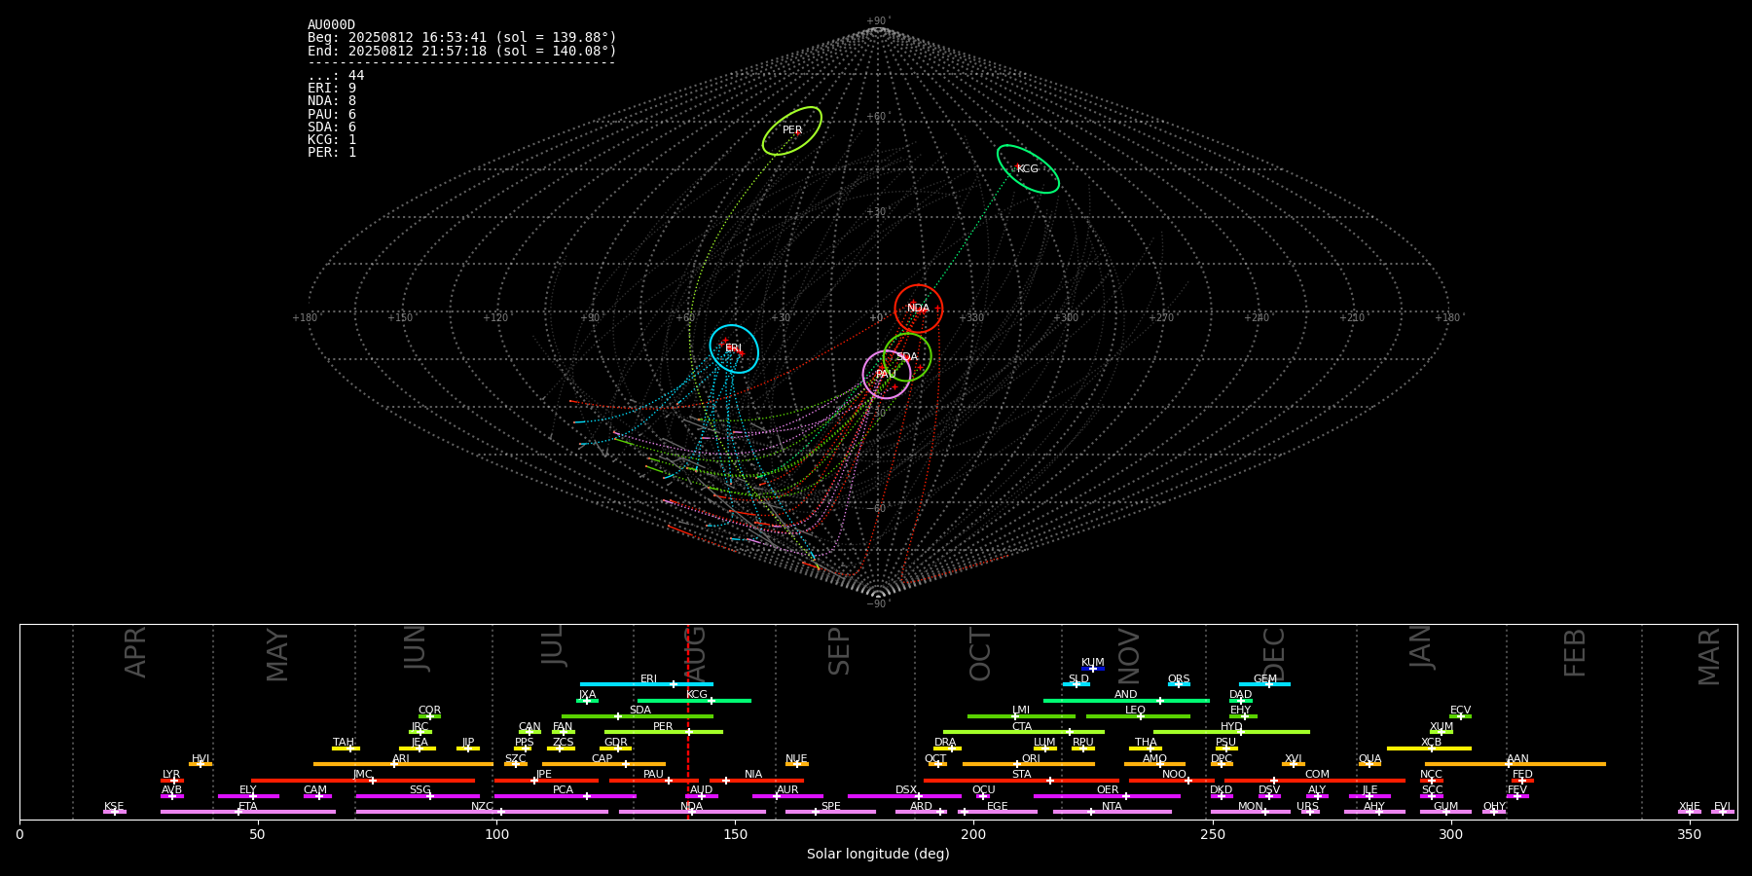Click the 'PAU: 6' legend entry
This screenshot has height=876, width=1752.
332,115
